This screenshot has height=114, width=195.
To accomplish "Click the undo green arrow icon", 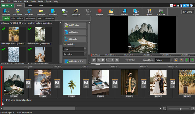I will 187,60.
